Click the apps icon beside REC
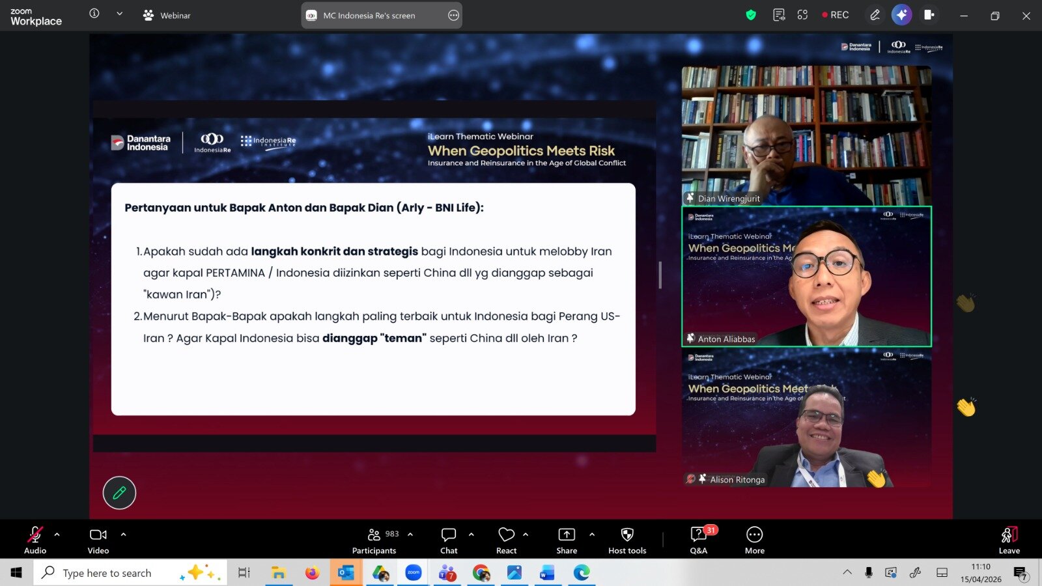1042x586 pixels. coord(802,15)
